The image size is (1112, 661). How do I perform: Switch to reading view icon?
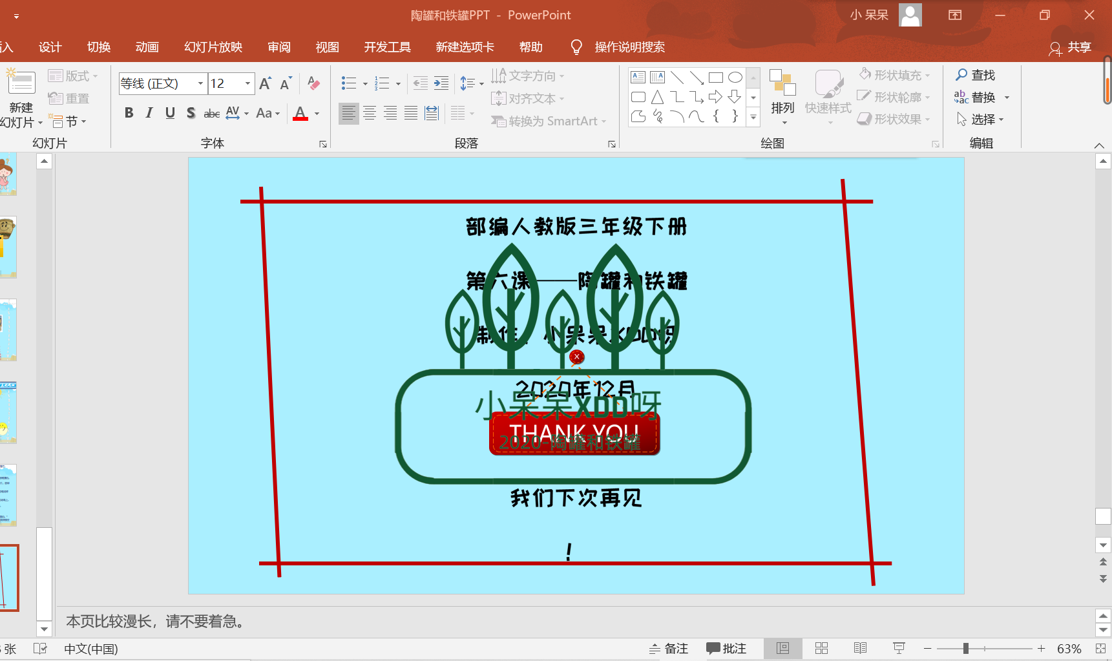tap(860, 648)
